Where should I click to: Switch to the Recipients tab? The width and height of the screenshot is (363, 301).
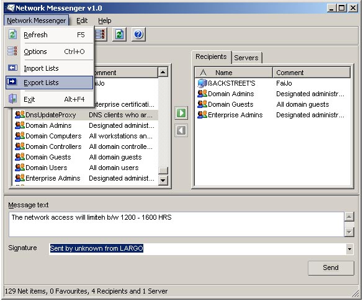[x=211, y=56]
